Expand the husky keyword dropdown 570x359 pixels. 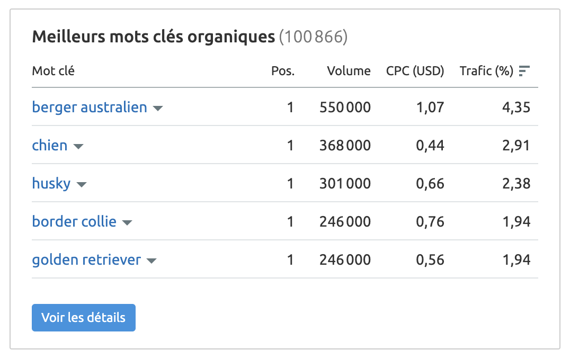(82, 184)
